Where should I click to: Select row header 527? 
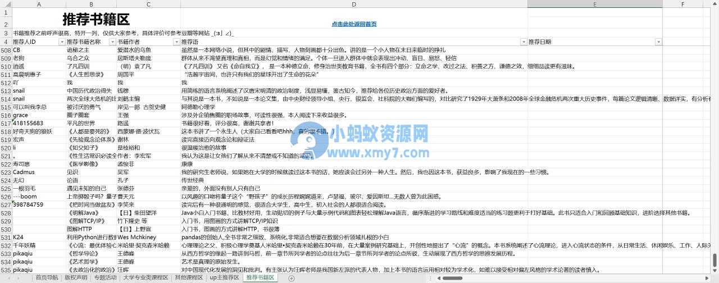click(x=6, y=204)
